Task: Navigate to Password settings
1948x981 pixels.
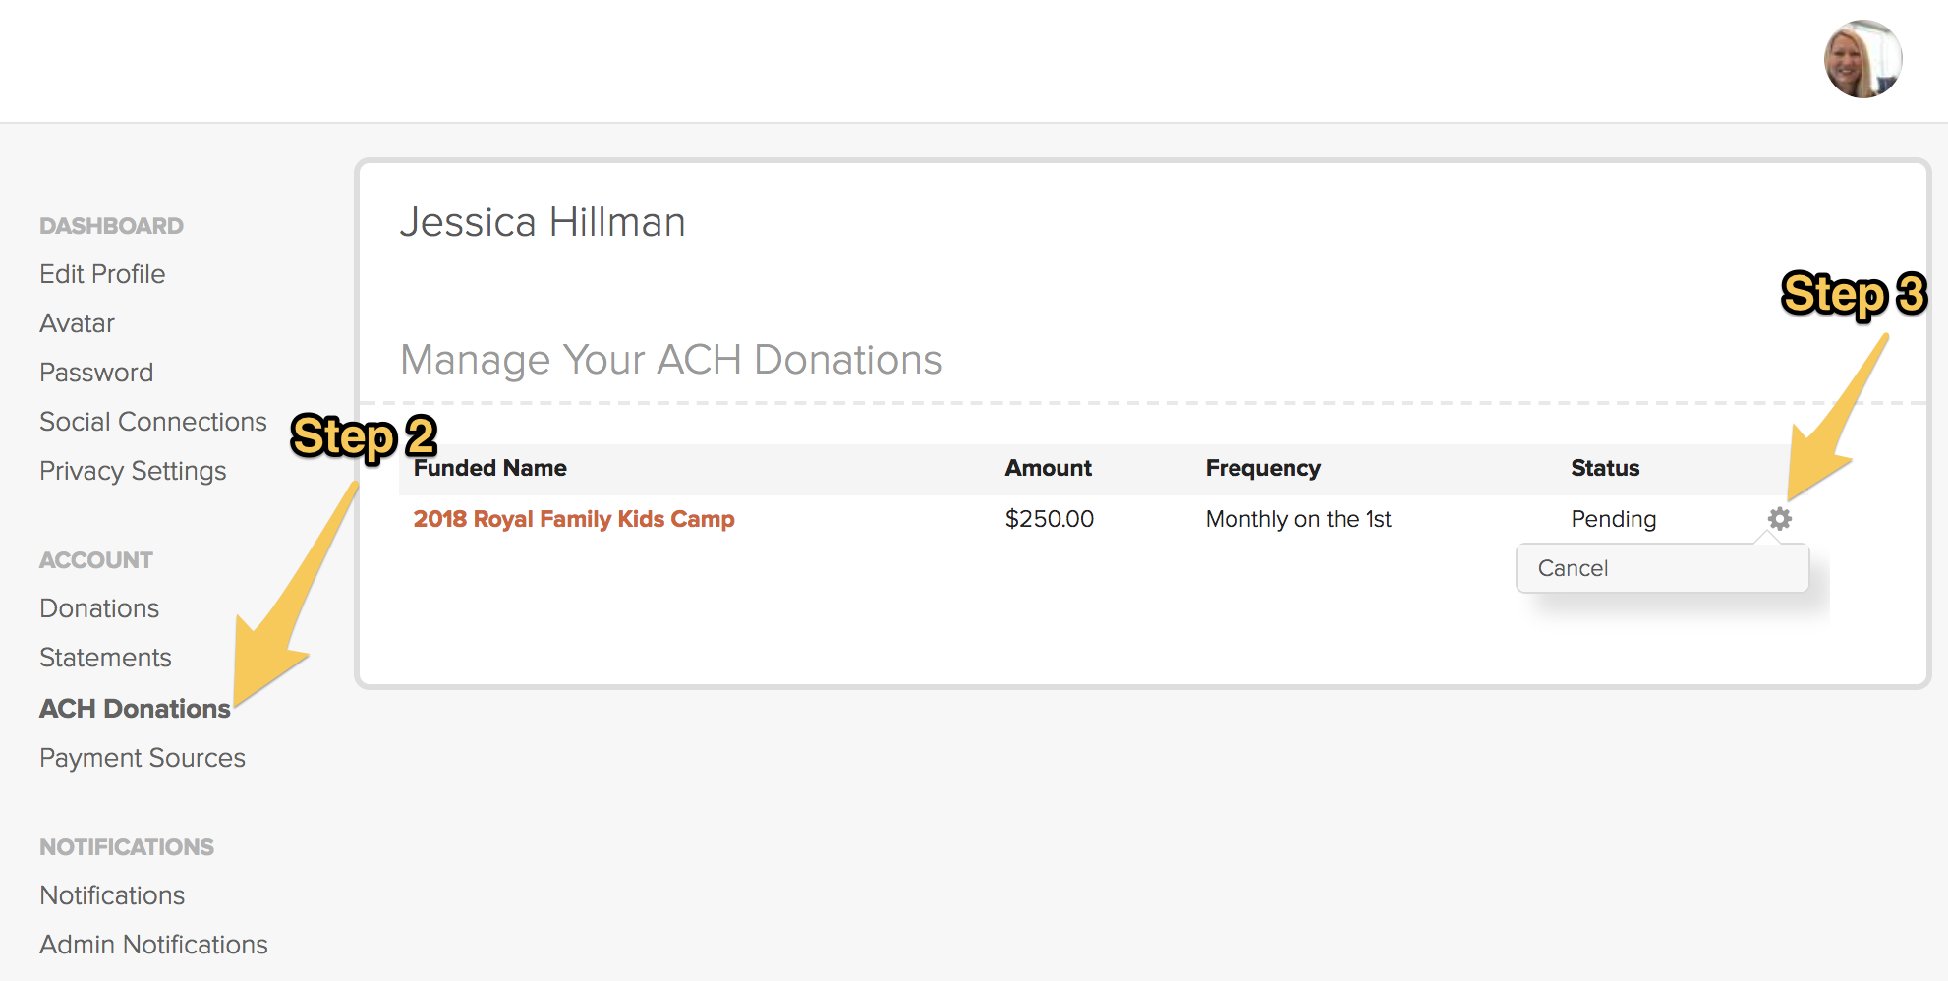Action: coord(96,373)
